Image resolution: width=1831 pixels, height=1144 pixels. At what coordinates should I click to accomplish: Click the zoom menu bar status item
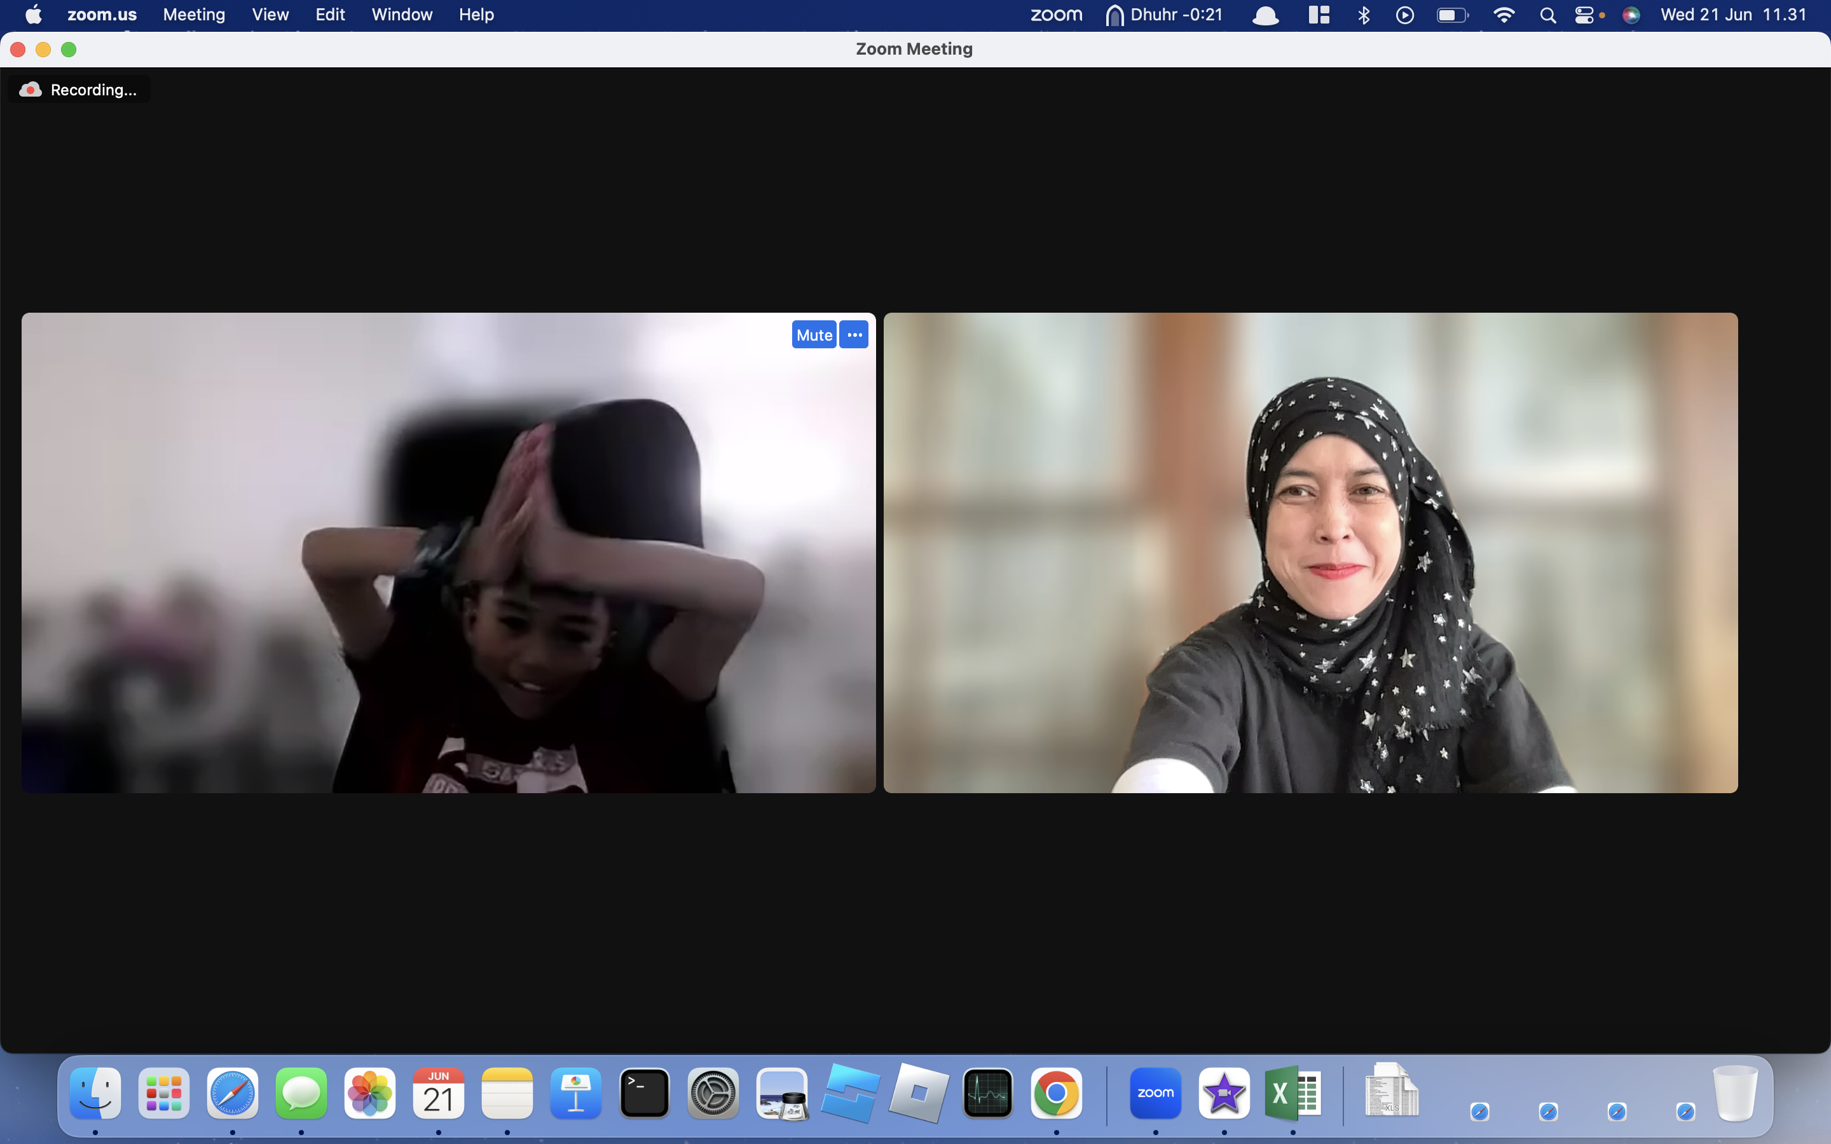coord(1056,15)
